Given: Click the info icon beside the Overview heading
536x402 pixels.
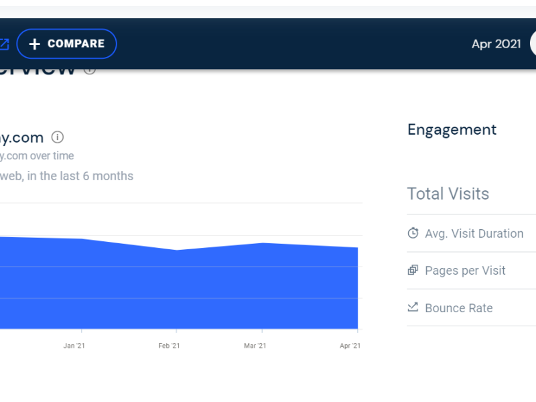Looking at the screenshot, I should (x=90, y=68).
